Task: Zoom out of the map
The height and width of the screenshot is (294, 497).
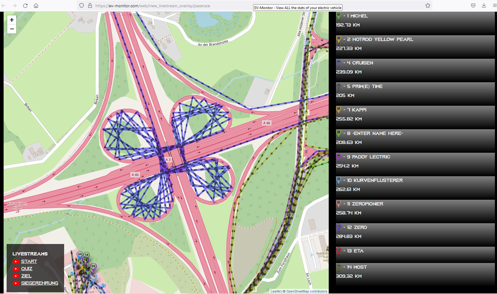Action: [12, 29]
